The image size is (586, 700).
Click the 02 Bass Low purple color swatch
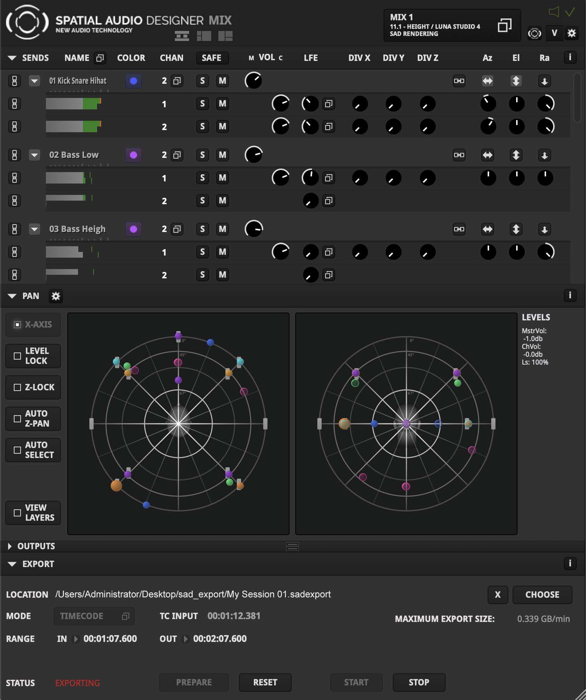[133, 155]
